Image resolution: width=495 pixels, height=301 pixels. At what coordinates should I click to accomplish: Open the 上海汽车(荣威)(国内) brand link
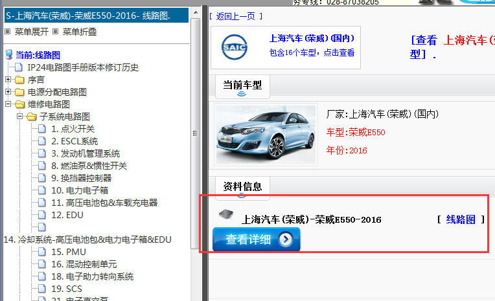tap(312, 38)
